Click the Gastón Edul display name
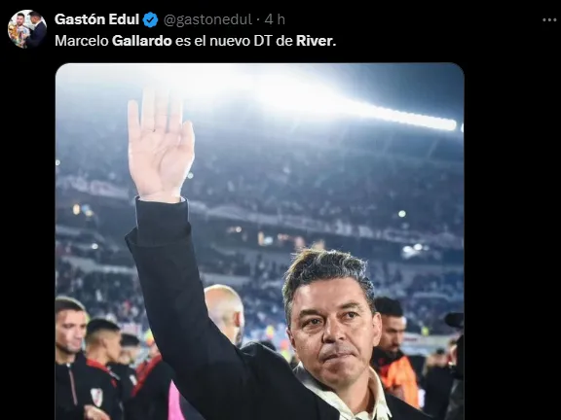Viewport: 561px width, 420px height. [x=96, y=19]
